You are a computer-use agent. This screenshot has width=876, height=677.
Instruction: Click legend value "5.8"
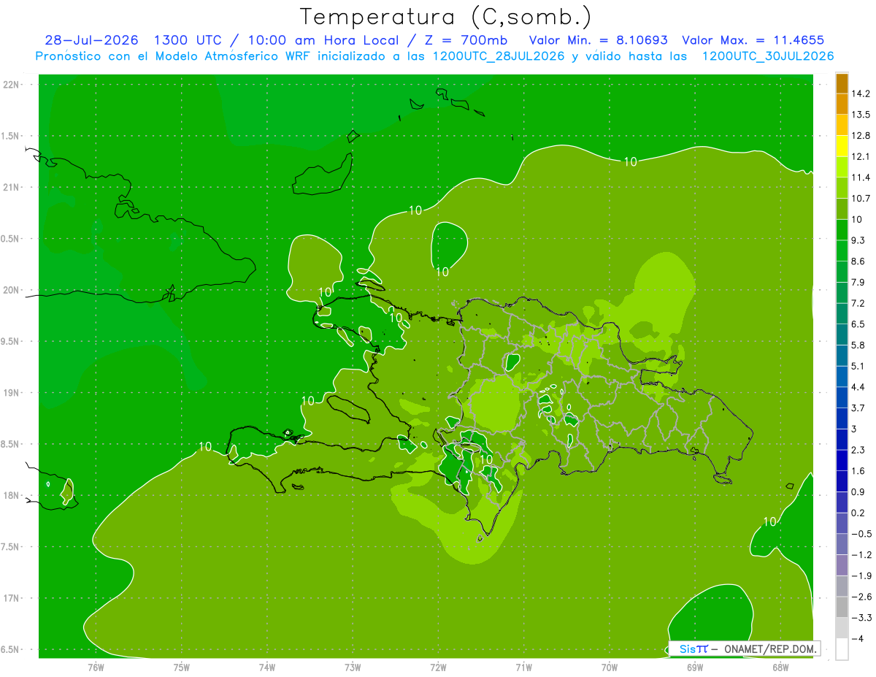point(859,345)
